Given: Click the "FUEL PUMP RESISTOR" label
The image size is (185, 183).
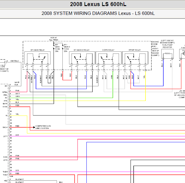Looking at the screenshot, I should (x=167, y=46).
